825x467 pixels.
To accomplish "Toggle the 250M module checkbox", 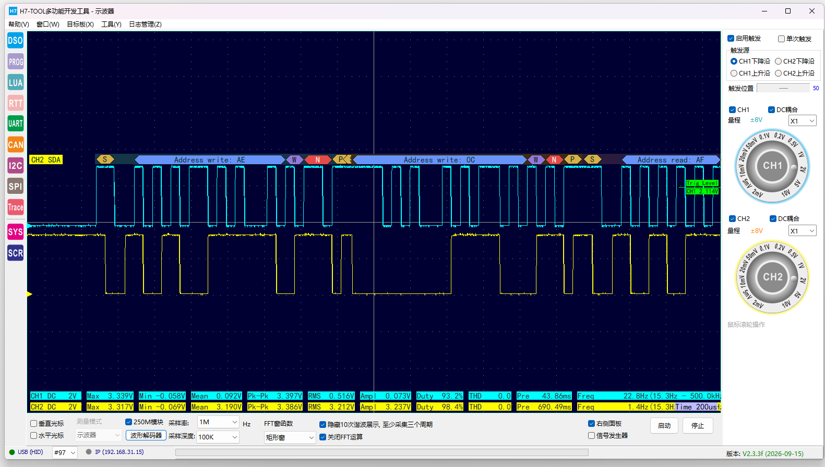I will coord(128,422).
